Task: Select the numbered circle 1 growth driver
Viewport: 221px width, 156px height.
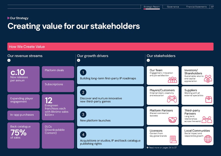Action: (83, 72)
